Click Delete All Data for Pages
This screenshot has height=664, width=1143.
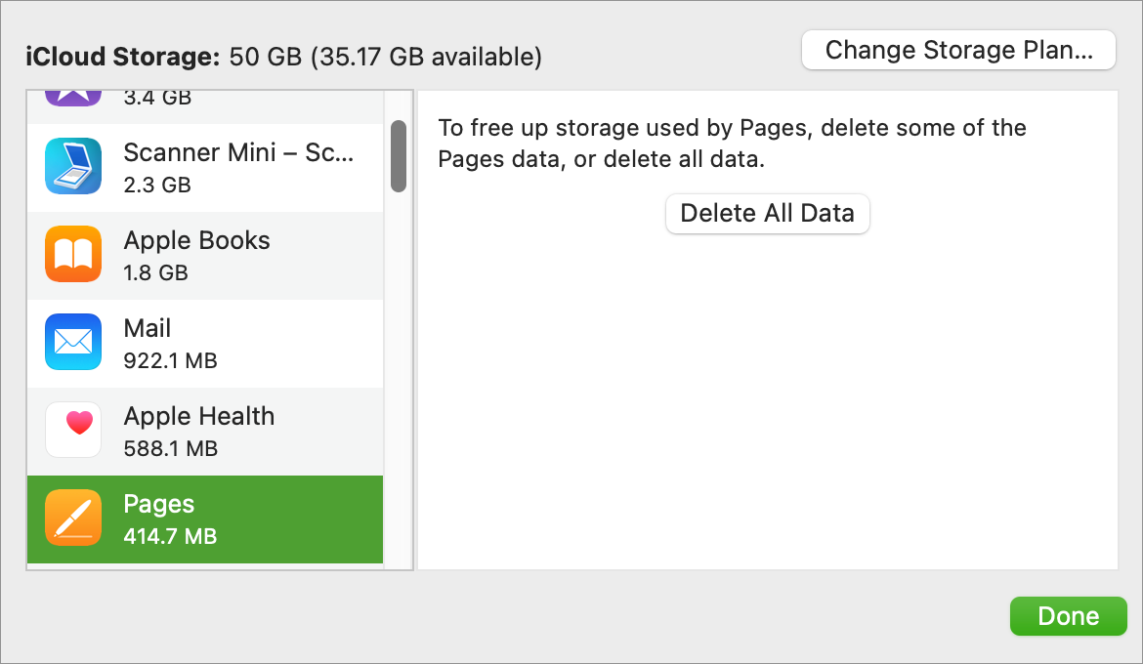(x=768, y=214)
